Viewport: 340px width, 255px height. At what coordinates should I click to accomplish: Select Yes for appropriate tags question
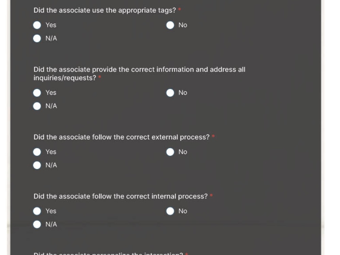click(37, 25)
